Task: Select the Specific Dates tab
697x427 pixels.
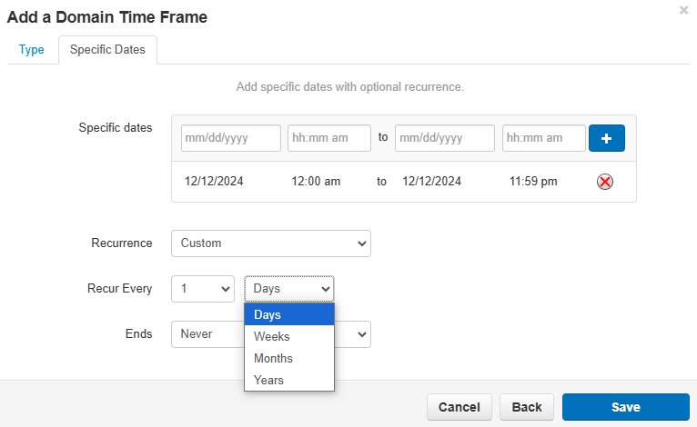Action: click(x=107, y=49)
